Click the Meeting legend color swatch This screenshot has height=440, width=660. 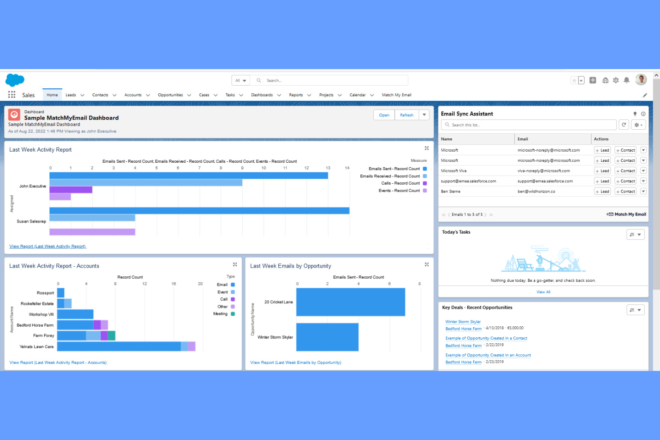click(233, 314)
